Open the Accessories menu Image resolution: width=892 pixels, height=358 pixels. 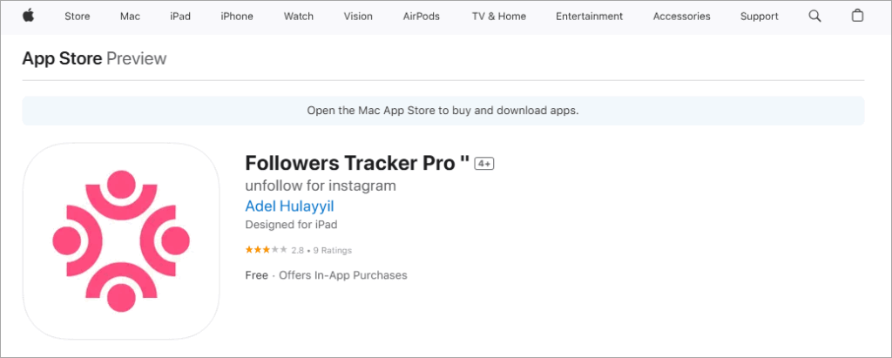click(x=681, y=17)
